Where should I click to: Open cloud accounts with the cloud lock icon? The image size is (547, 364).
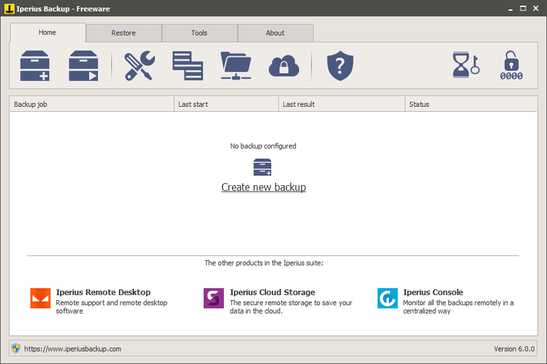(283, 65)
